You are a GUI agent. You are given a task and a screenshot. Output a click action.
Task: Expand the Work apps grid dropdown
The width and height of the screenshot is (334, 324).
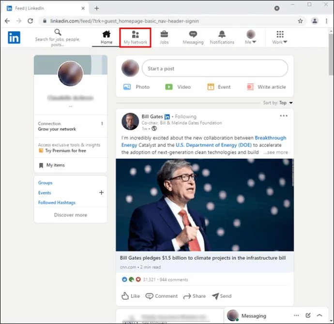tap(280, 37)
